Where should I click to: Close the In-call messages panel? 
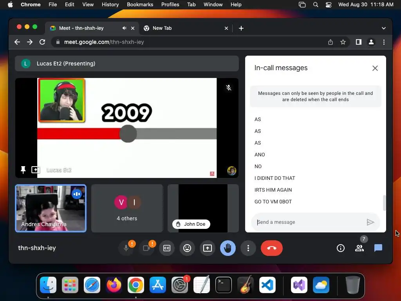point(375,68)
